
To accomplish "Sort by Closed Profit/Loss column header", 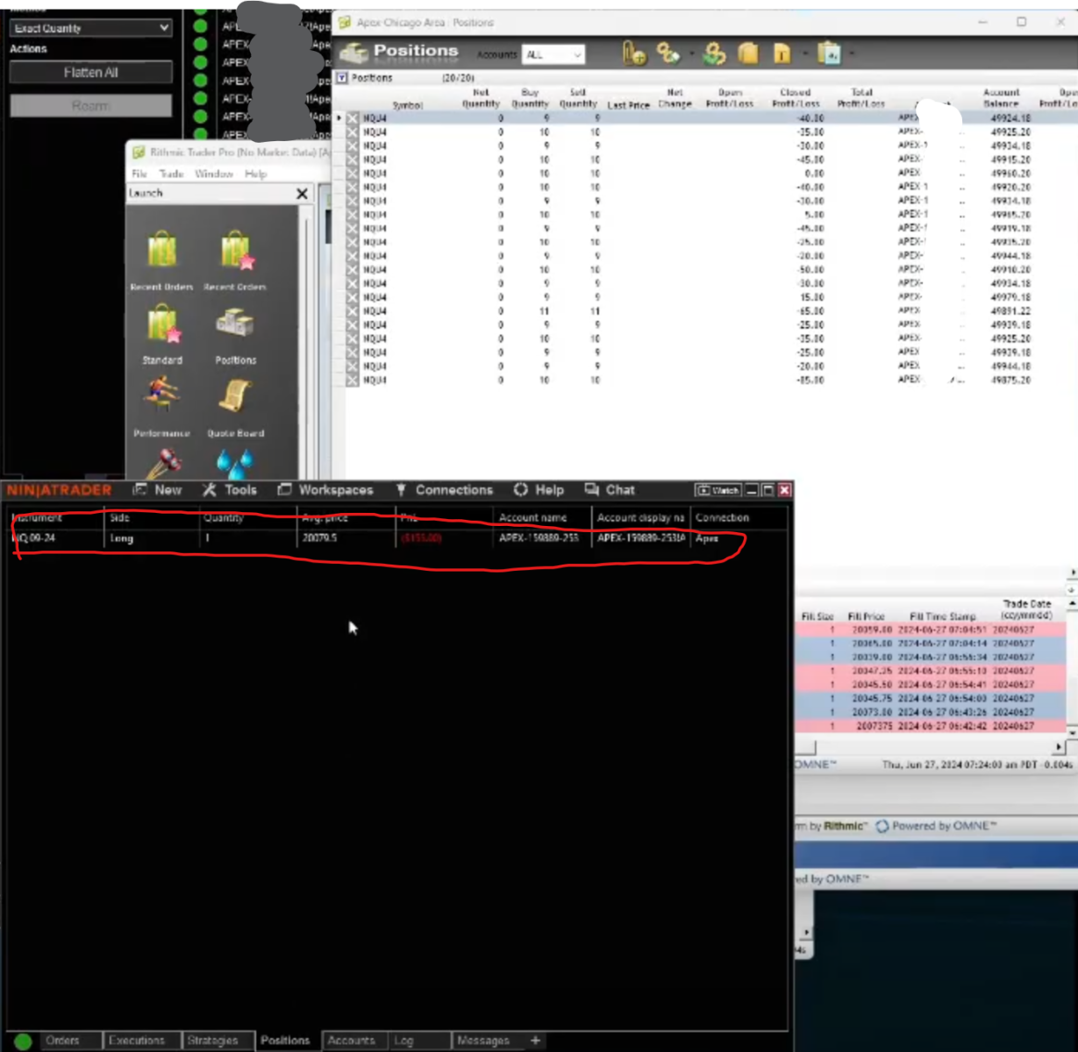I will (796, 97).
